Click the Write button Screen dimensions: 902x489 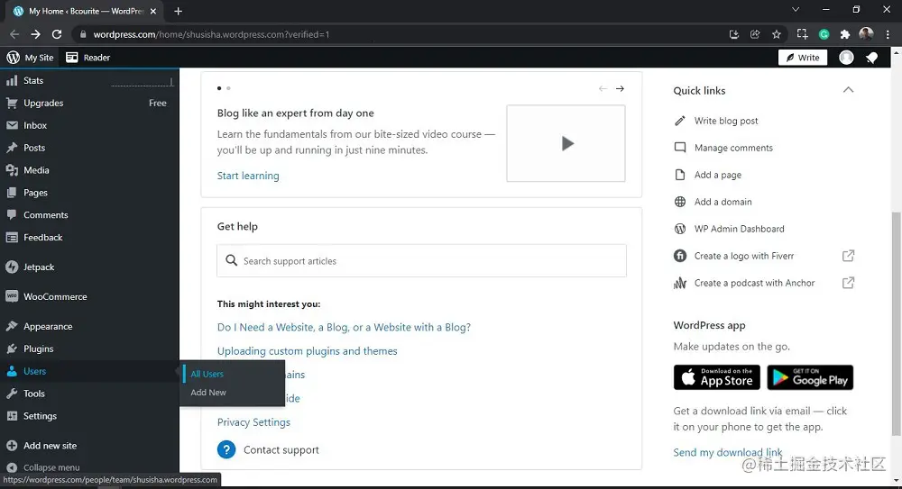[x=803, y=58]
